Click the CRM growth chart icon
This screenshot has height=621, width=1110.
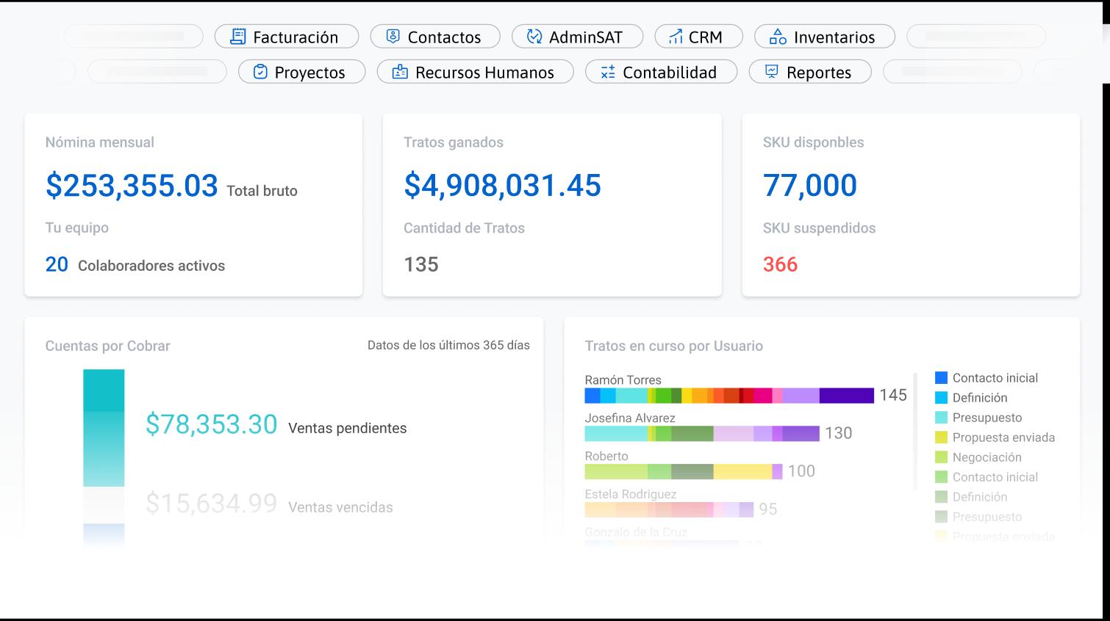coord(676,36)
